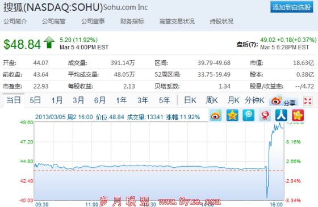Click the 市盈率 value 22.93
Viewport: 318px width, 207px height.
[x=41, y=86]
